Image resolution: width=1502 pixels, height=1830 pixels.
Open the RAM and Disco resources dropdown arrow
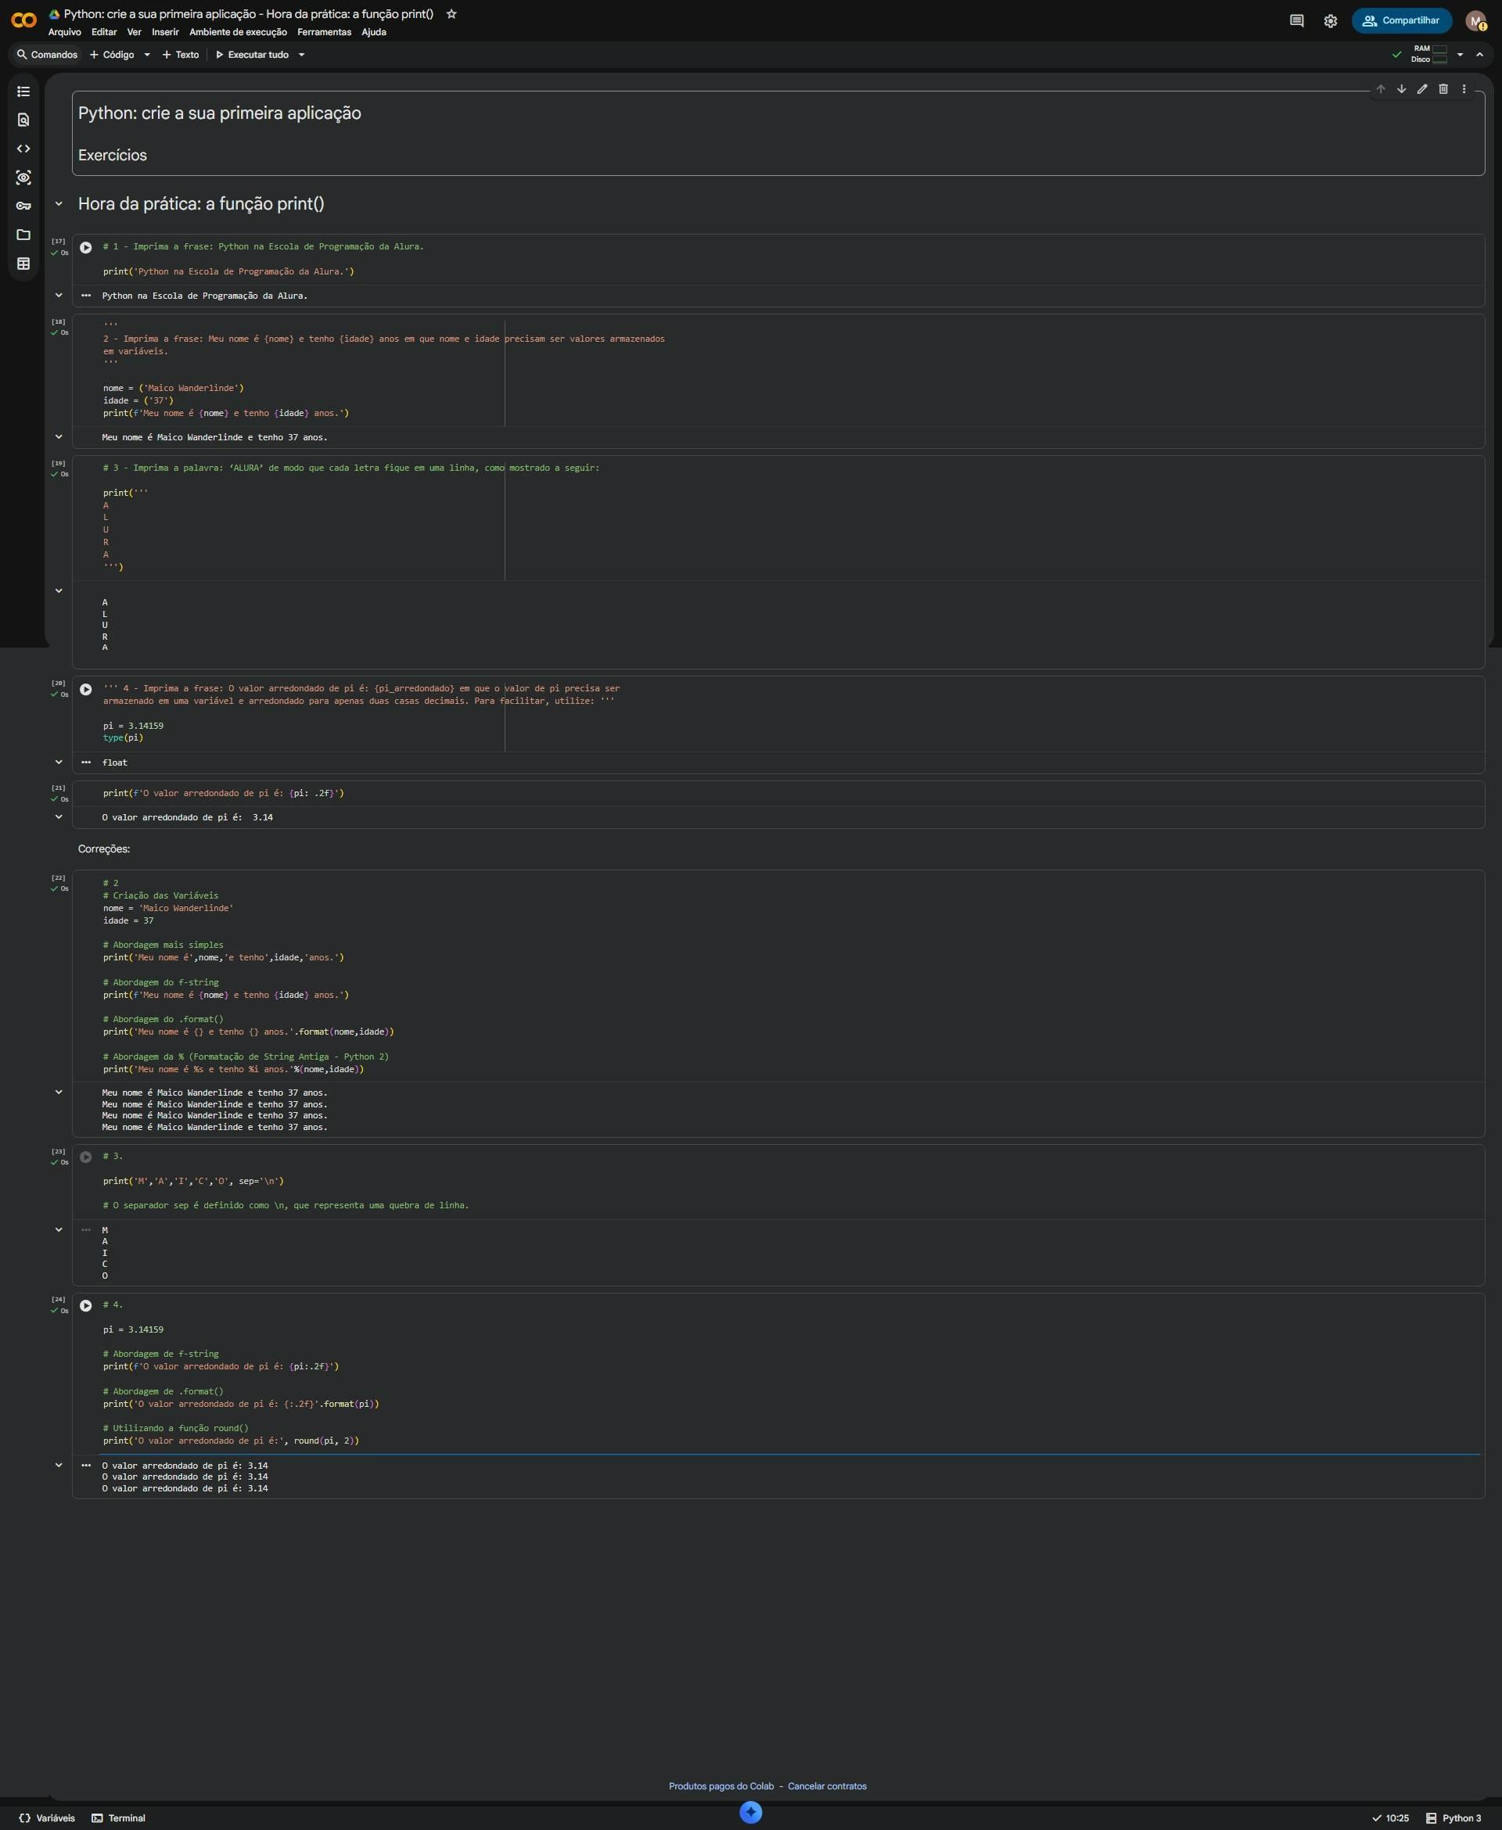coord(1460,55)
